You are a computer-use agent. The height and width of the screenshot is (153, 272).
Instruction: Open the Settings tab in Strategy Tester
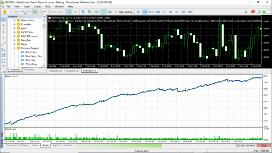click(24, 145)
